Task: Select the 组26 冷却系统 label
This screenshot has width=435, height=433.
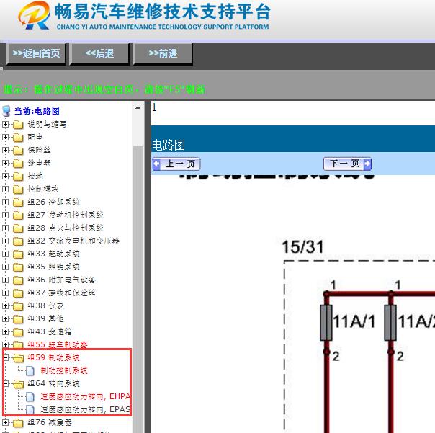Action: point(53,202)
